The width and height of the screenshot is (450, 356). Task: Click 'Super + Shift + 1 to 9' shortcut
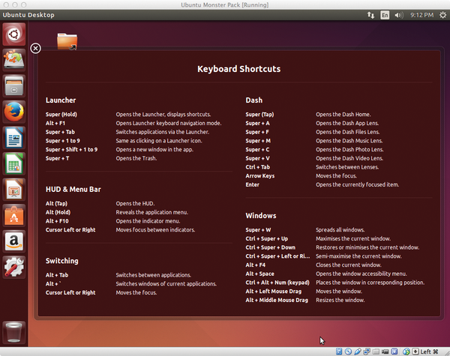point(71,149)
